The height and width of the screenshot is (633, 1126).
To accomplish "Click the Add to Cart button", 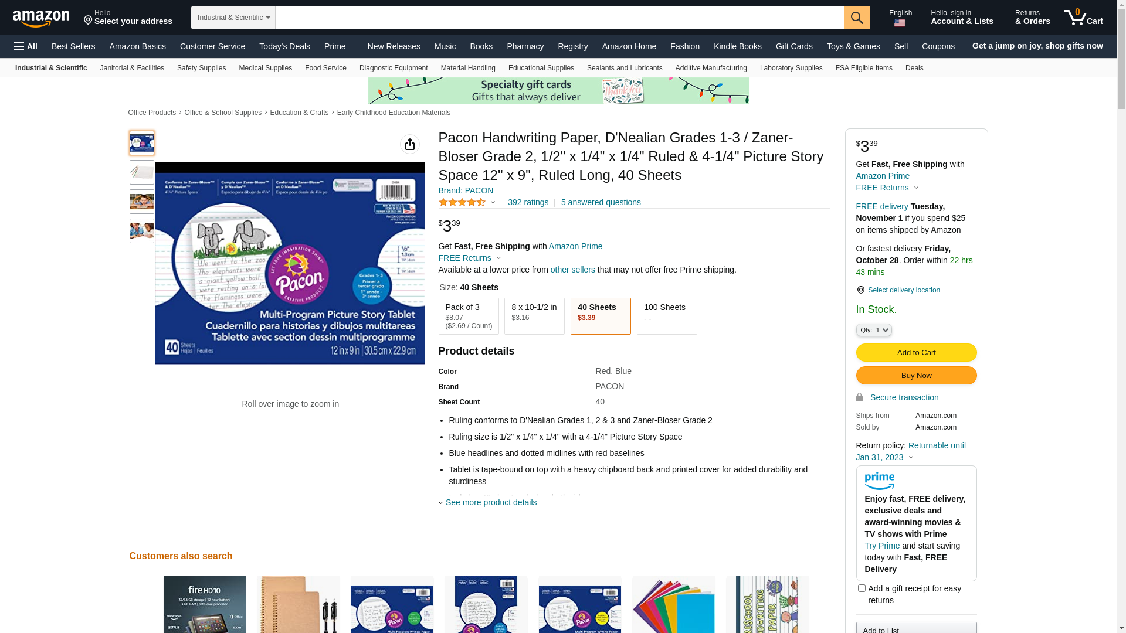I will tap(916, 352).
